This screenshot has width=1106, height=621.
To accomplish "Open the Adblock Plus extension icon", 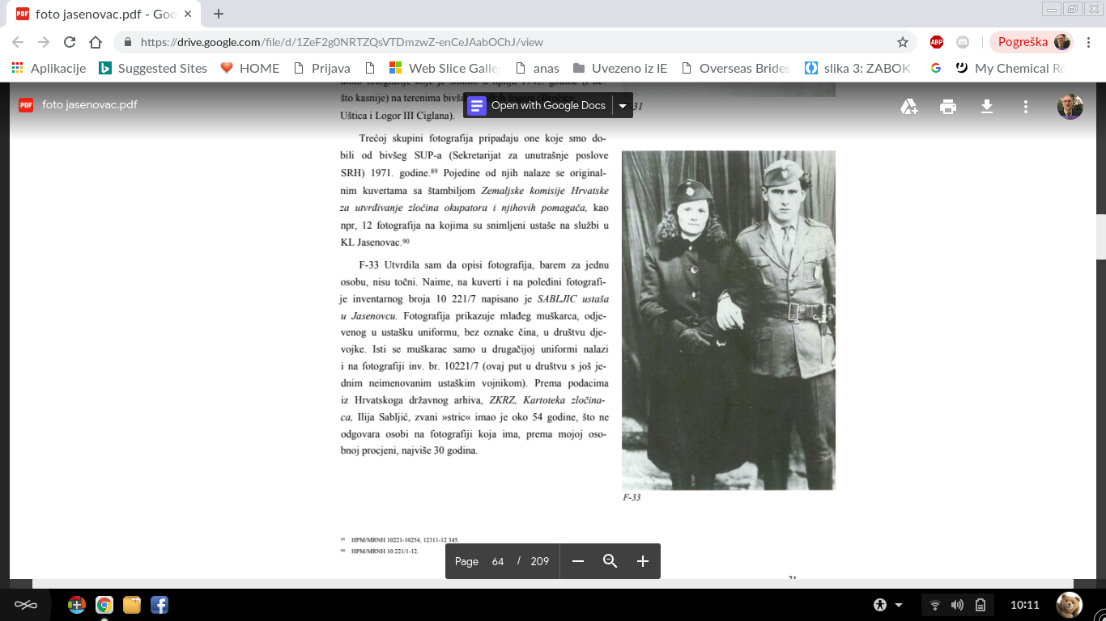I will click(937, 42).
